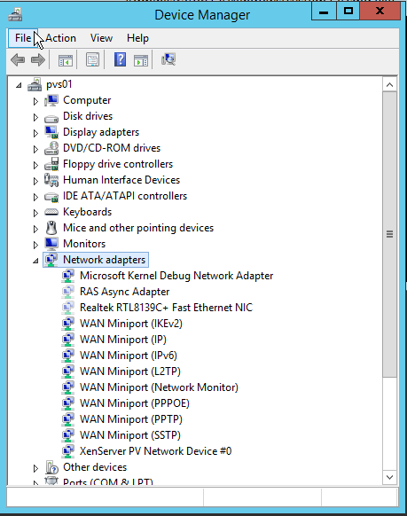Maximize the Device Manager window
The width and height of the screenshot is (407, 516).
coord(348,12)
